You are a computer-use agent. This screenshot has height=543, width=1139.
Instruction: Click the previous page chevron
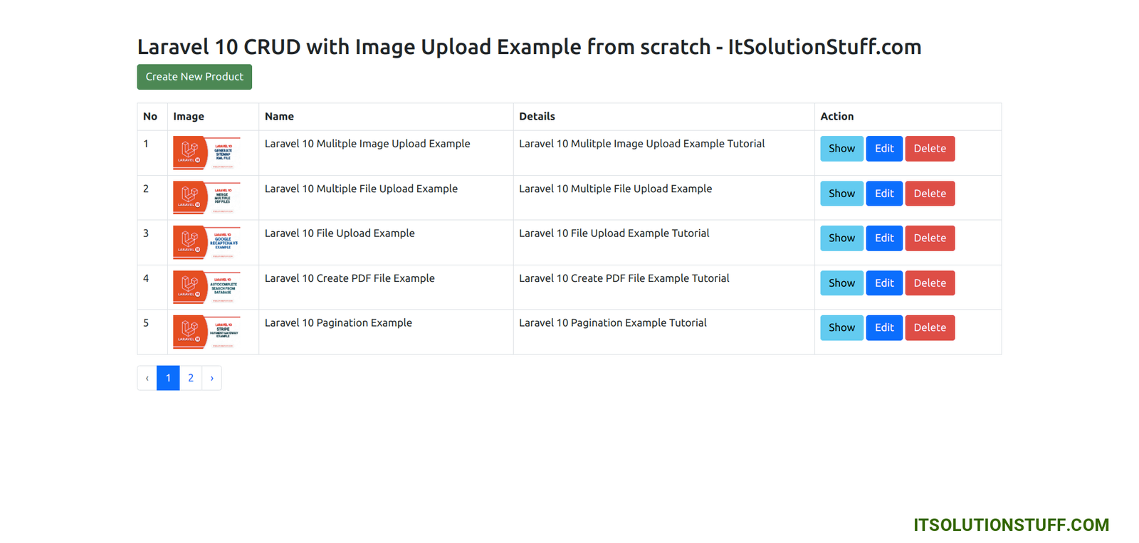(147, 378)
